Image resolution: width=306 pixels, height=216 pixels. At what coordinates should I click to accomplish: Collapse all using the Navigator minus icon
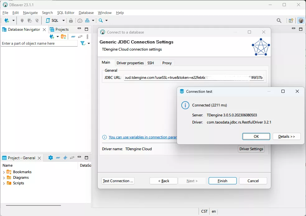73,37
